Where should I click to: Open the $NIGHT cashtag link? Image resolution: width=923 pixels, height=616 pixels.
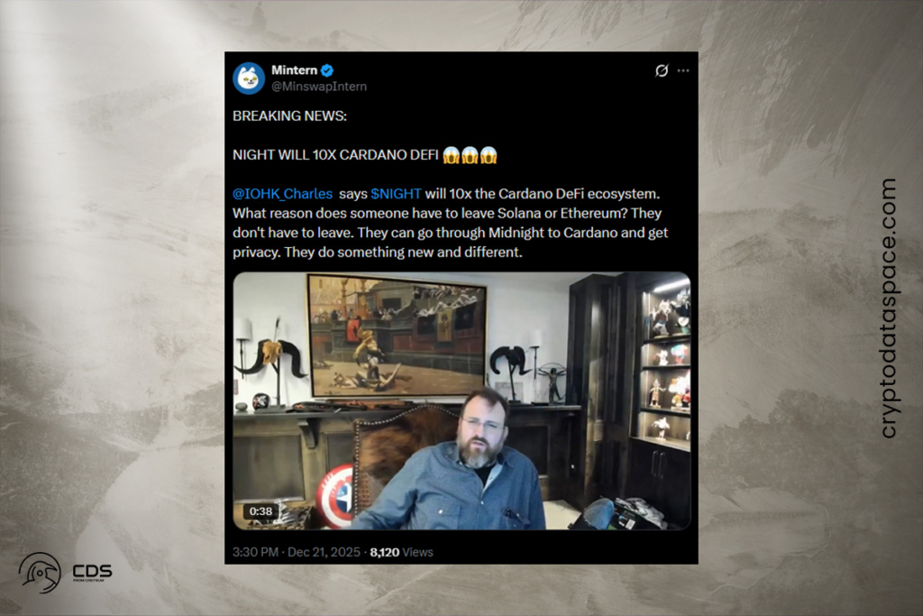(x=397, y=194)
